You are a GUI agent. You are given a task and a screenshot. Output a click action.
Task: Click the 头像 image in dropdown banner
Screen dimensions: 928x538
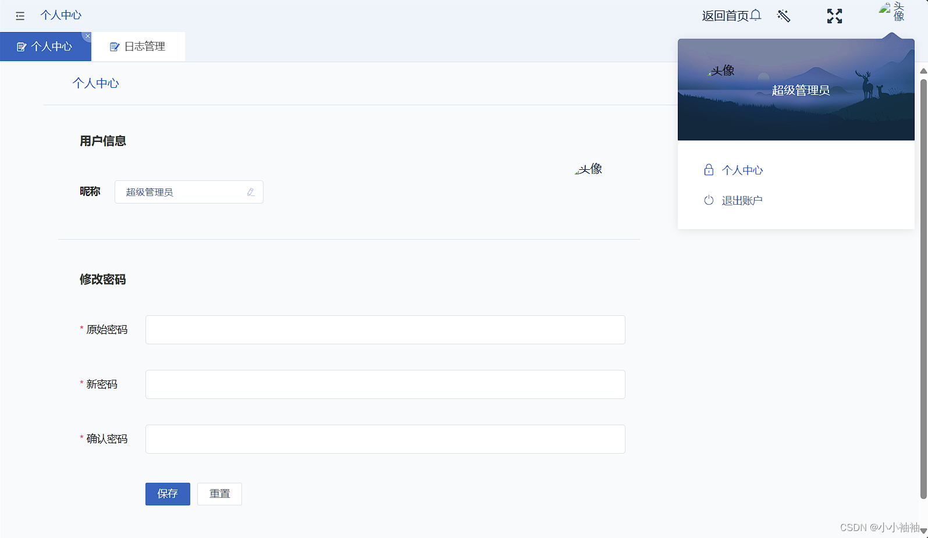[721, 71]
